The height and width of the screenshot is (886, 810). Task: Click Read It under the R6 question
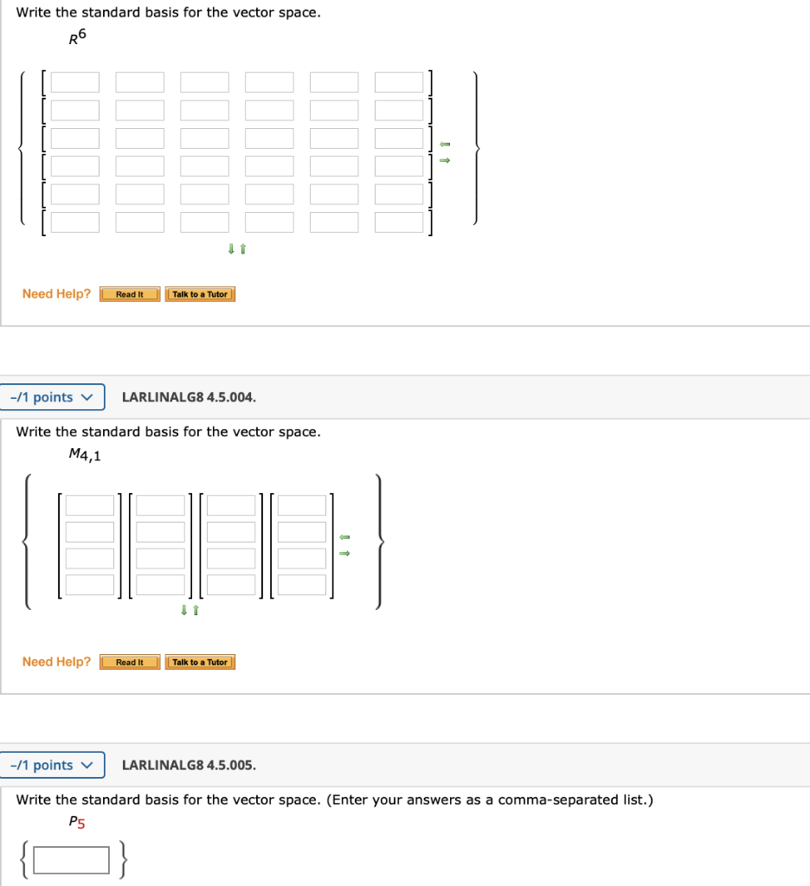[x=130, y=294]
